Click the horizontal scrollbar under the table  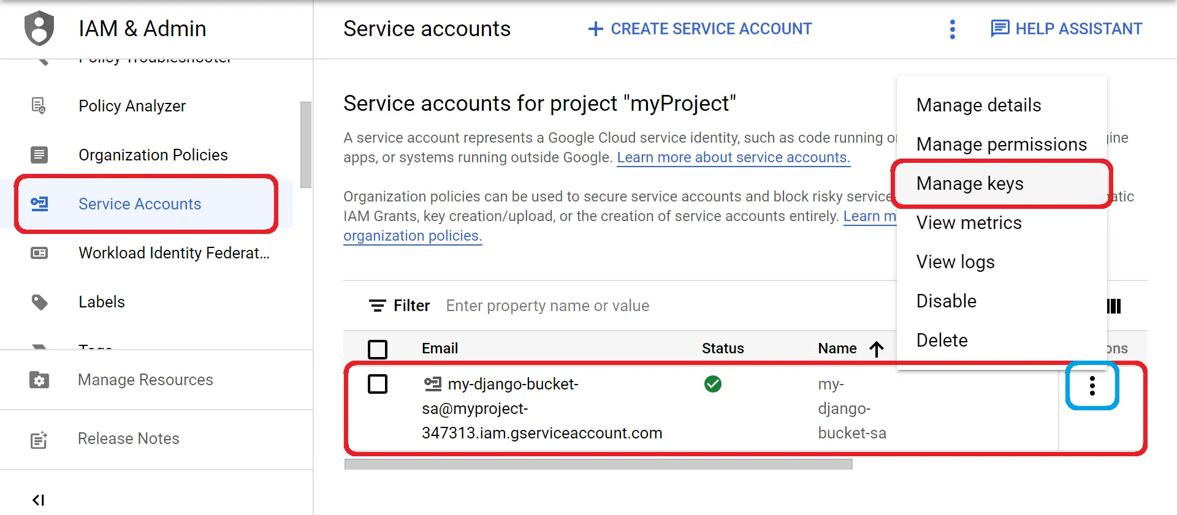point(598,464)
